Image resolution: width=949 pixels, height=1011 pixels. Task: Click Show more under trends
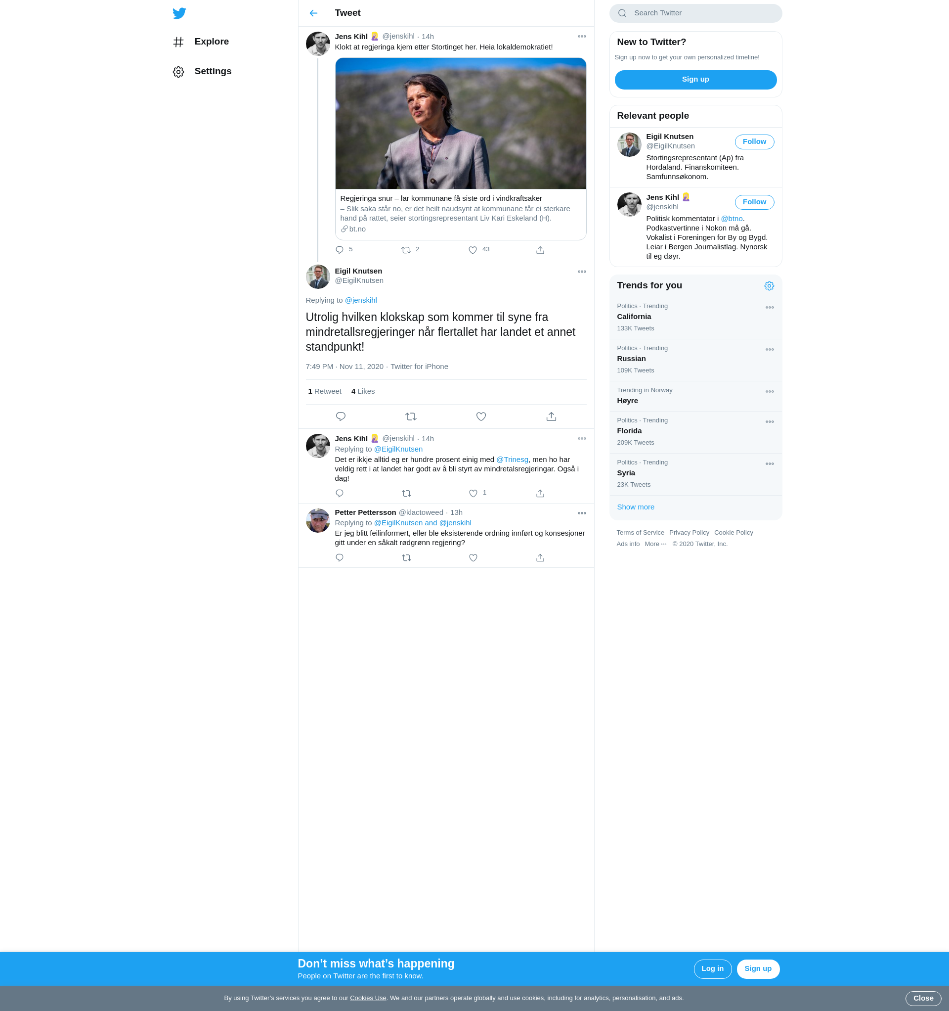pyautogui.click(x=635, y=507)
